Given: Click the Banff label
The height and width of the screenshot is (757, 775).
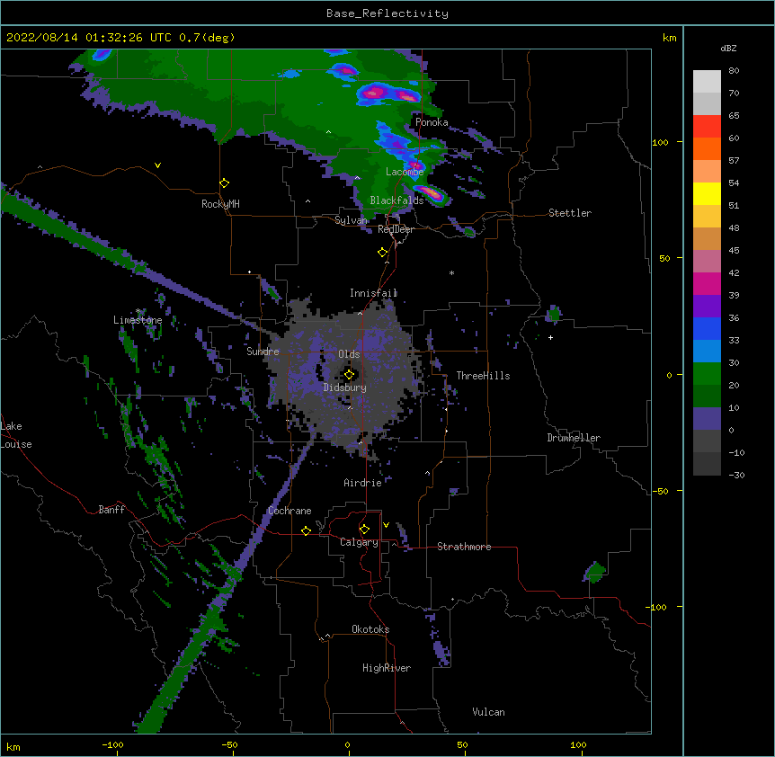Looking at the screenshot, I should click(111, 510).
